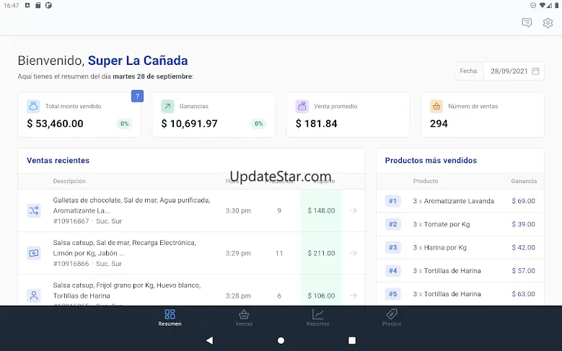Click the blue help question-mark badge
The image size is (562, 351).
pos(137,96)
